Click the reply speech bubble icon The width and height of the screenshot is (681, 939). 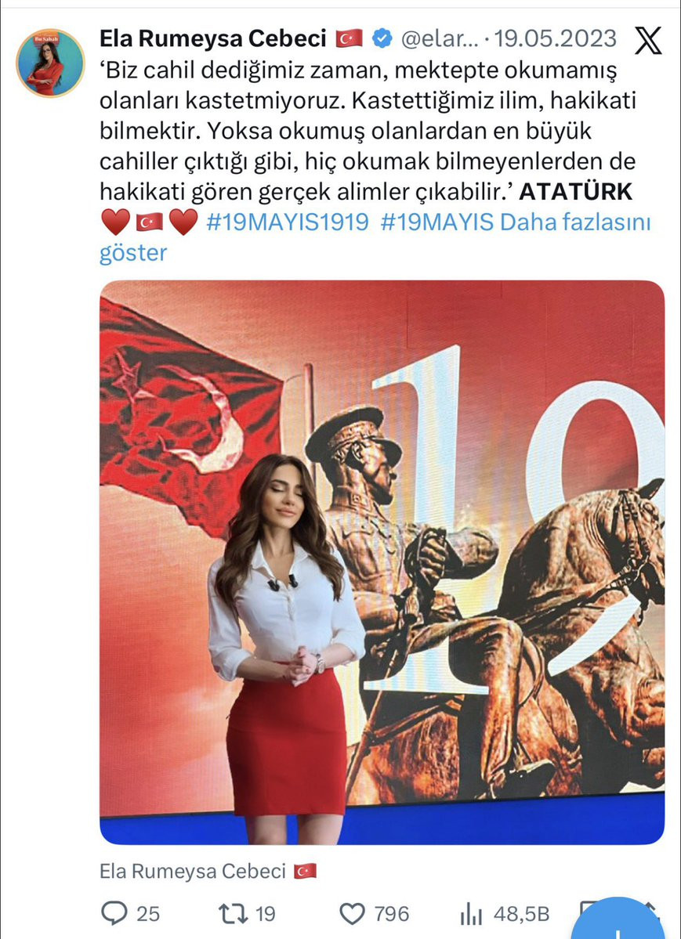point(114,914)
